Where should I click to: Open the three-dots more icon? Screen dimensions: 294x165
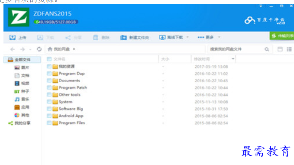(201, 37)
